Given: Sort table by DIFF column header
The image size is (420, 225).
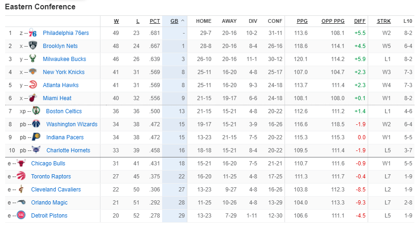Looking at the screenshot, I should [360, 21].
